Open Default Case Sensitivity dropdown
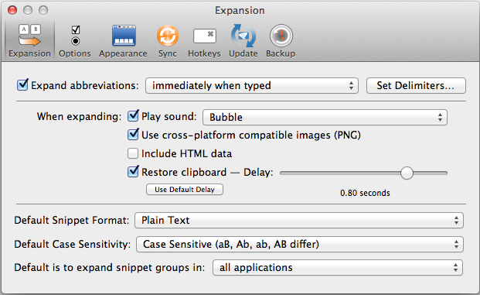 click(300, 245)
